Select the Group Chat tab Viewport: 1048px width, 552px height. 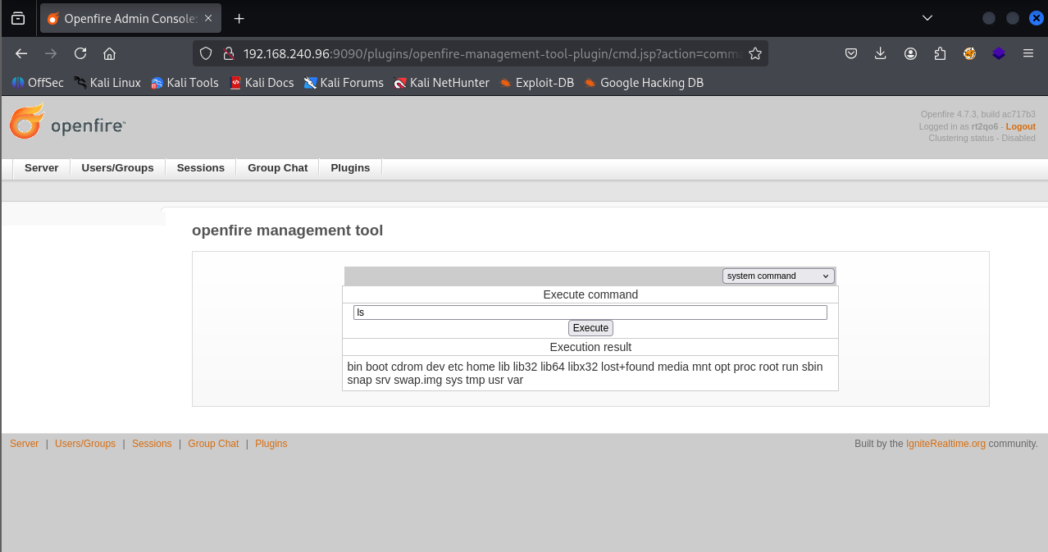click(x=277, y=167)
